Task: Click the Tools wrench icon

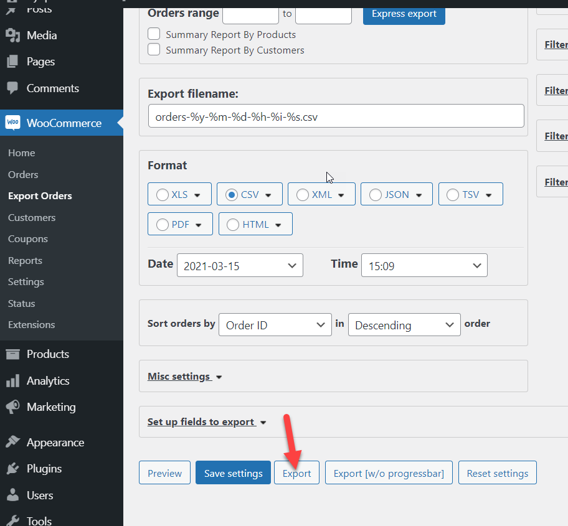Action: click(x=12, y=520)
